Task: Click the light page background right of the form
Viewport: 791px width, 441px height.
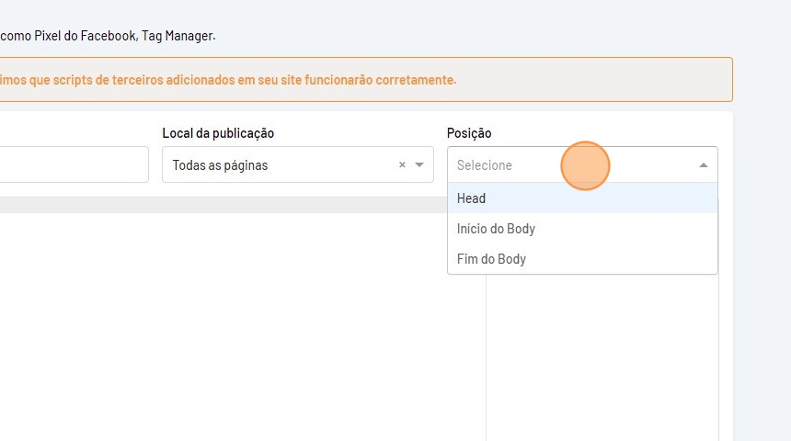Action: point(762,276)
